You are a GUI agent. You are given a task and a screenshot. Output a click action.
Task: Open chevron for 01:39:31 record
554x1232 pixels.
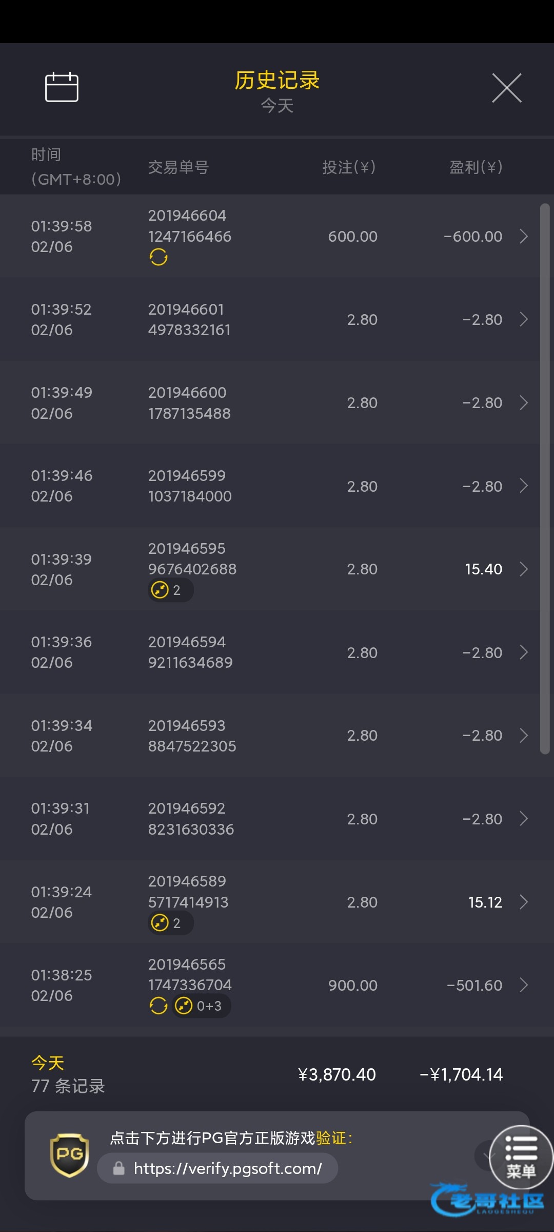click(x=524, y=819)
